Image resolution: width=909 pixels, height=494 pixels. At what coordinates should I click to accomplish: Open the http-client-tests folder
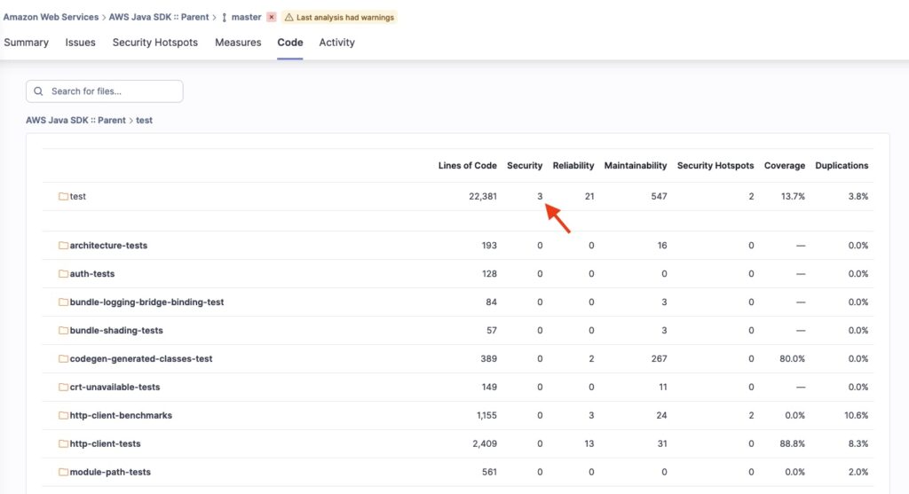(x=105, y=444)
